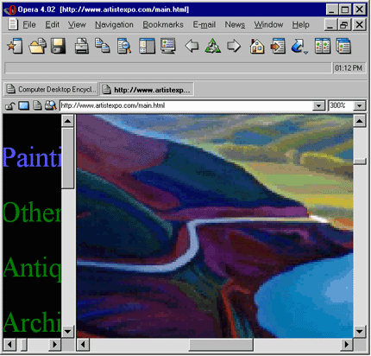
Task: Open the Bookmarks menu
Action: pyautogui.click(x=163, y=25)
